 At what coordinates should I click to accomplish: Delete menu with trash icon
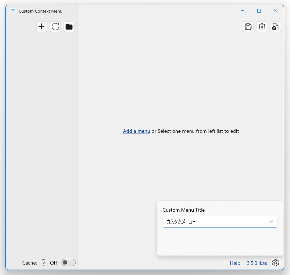point(262,27)
